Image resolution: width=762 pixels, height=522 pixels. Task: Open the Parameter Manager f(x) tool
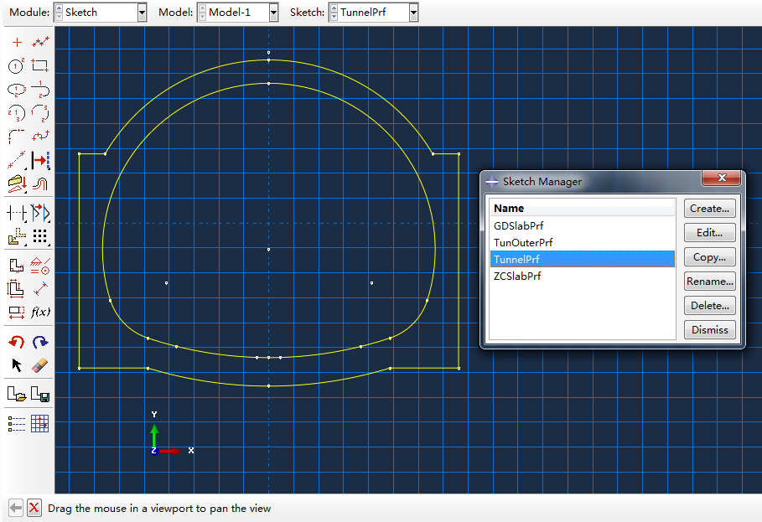[40, 312]
